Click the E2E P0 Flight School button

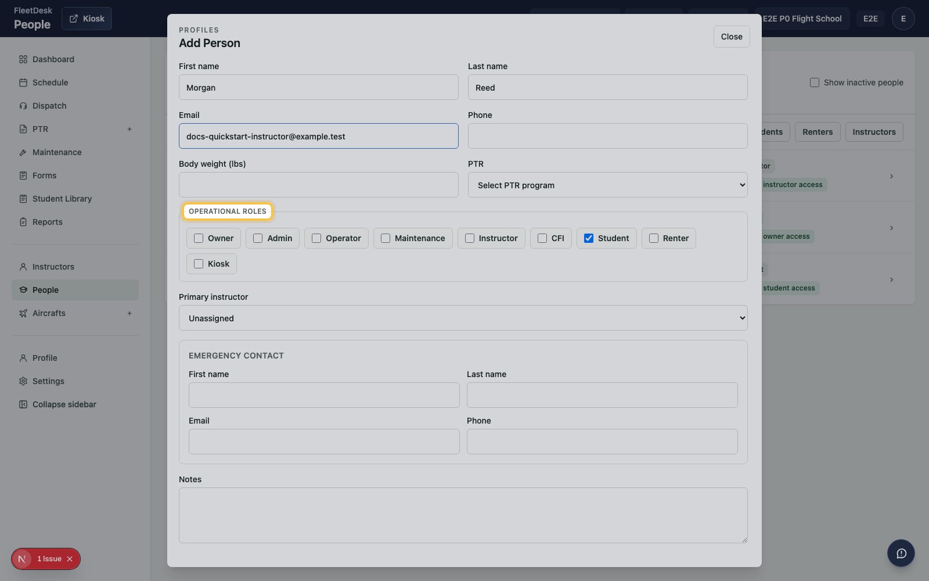[x=802, y=19]
